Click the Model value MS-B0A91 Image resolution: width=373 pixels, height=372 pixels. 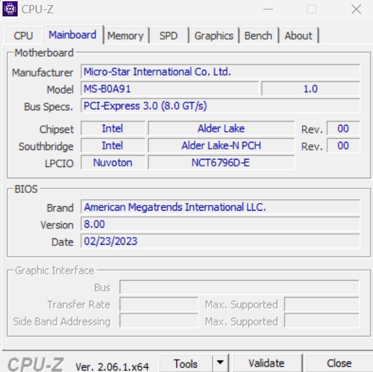tap(169, 88)
